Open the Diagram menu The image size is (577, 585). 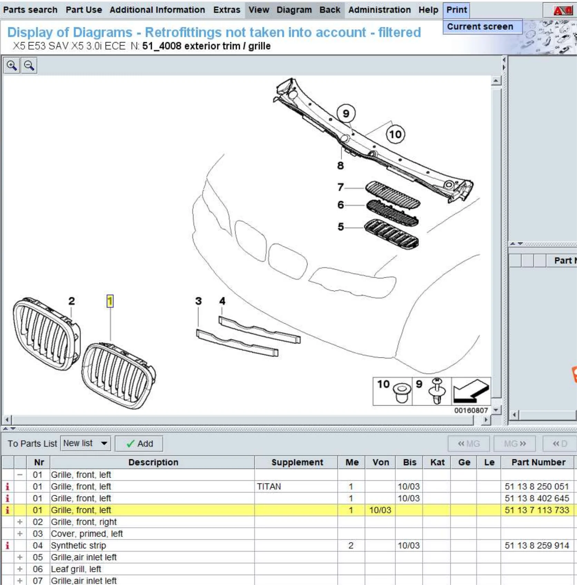(x=294, y=10)
